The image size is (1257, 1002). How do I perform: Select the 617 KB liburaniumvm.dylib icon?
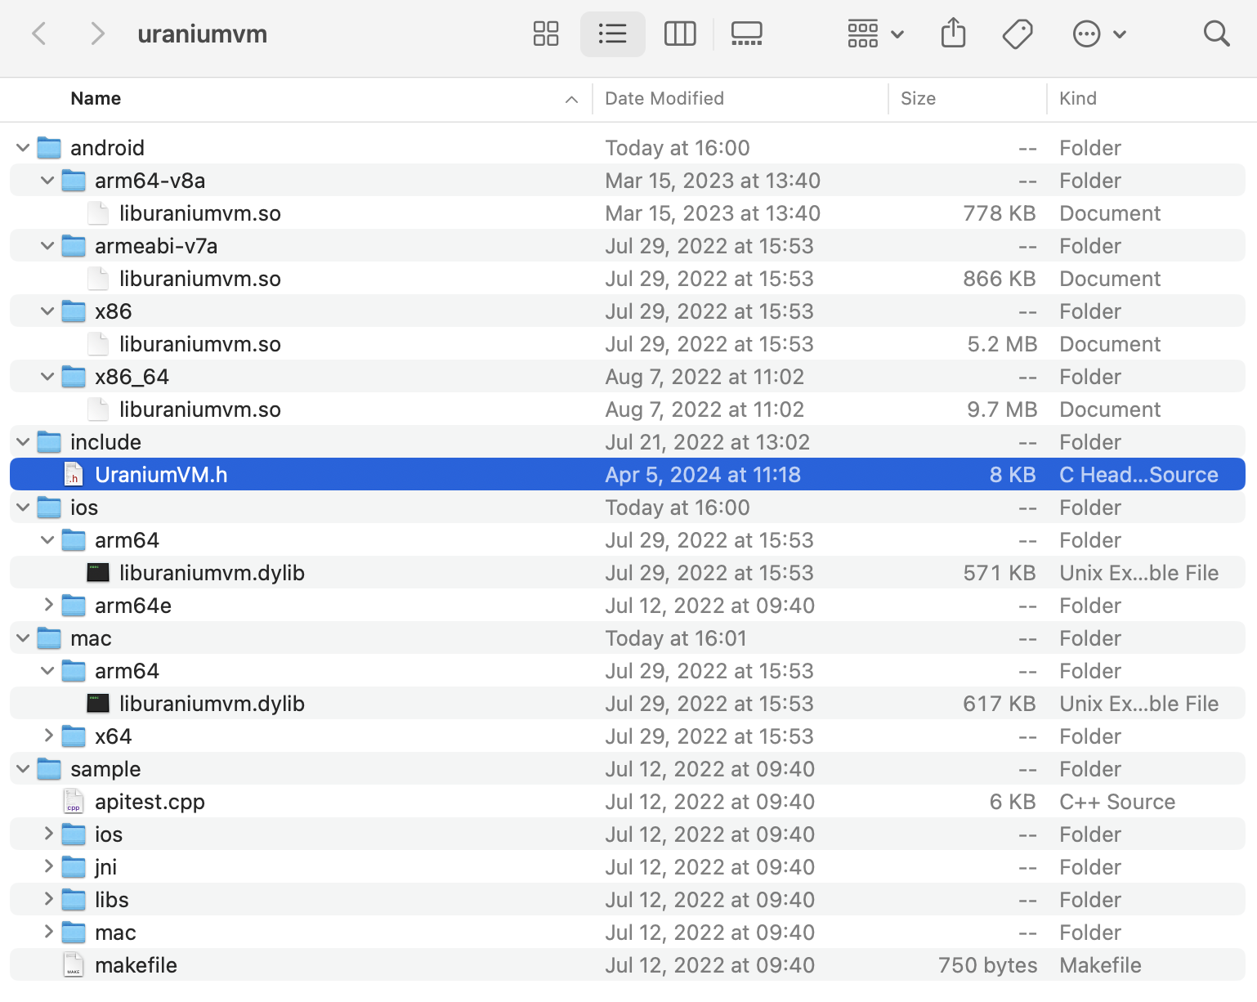pyautogui.click(x=98, y=704)
